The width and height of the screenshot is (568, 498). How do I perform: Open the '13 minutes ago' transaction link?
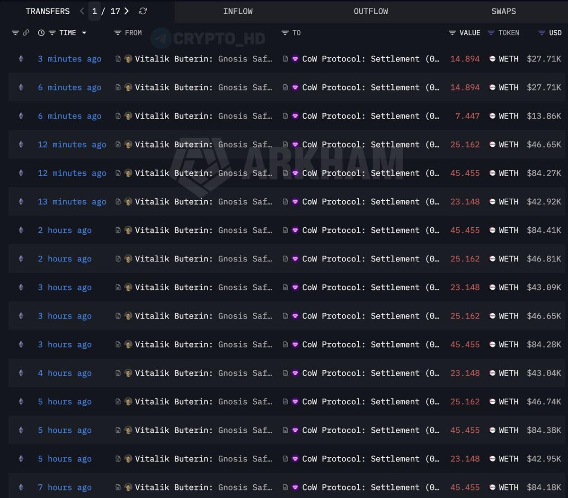(x=72, y=202)
